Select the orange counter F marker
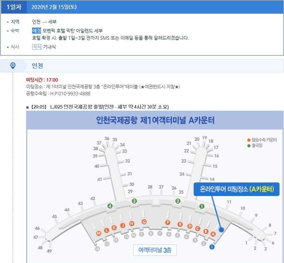This screenshot has height=263, width=284. pos(168,223)
